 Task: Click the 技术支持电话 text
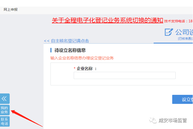coord(178,21)
